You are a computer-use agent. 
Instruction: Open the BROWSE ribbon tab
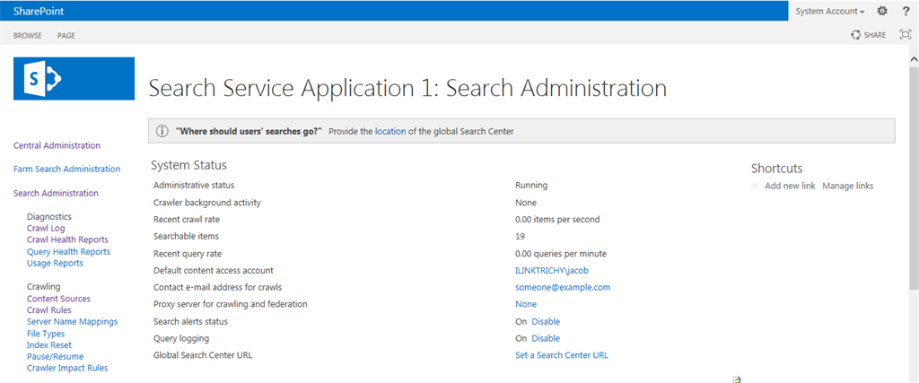27,36
